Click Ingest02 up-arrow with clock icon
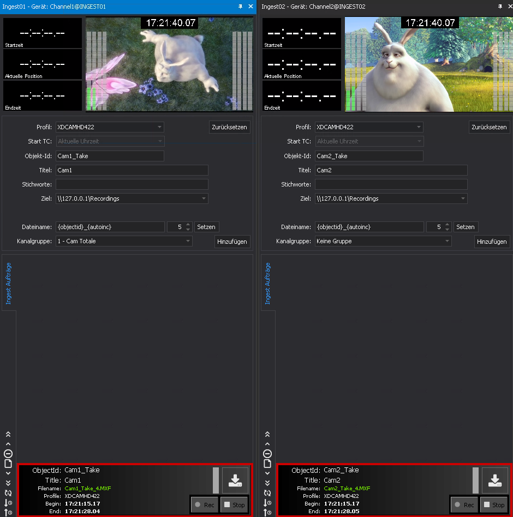Image resolution: width=513 pixels, height=517 pixels. point(267,513)
